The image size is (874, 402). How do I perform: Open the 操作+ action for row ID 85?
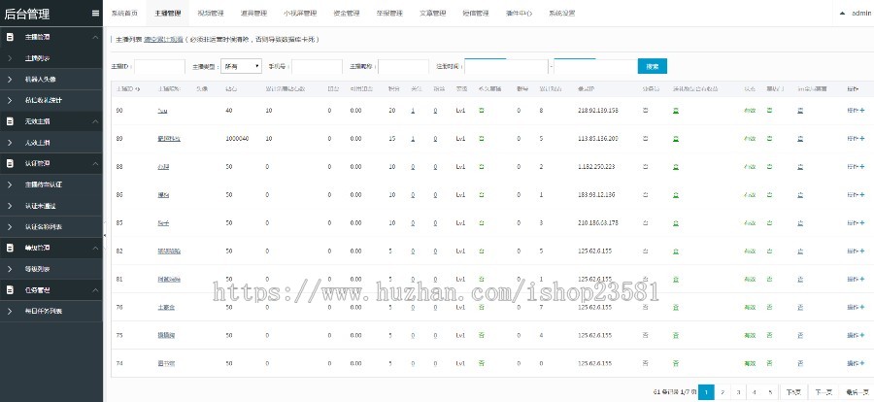coord(856,223)
